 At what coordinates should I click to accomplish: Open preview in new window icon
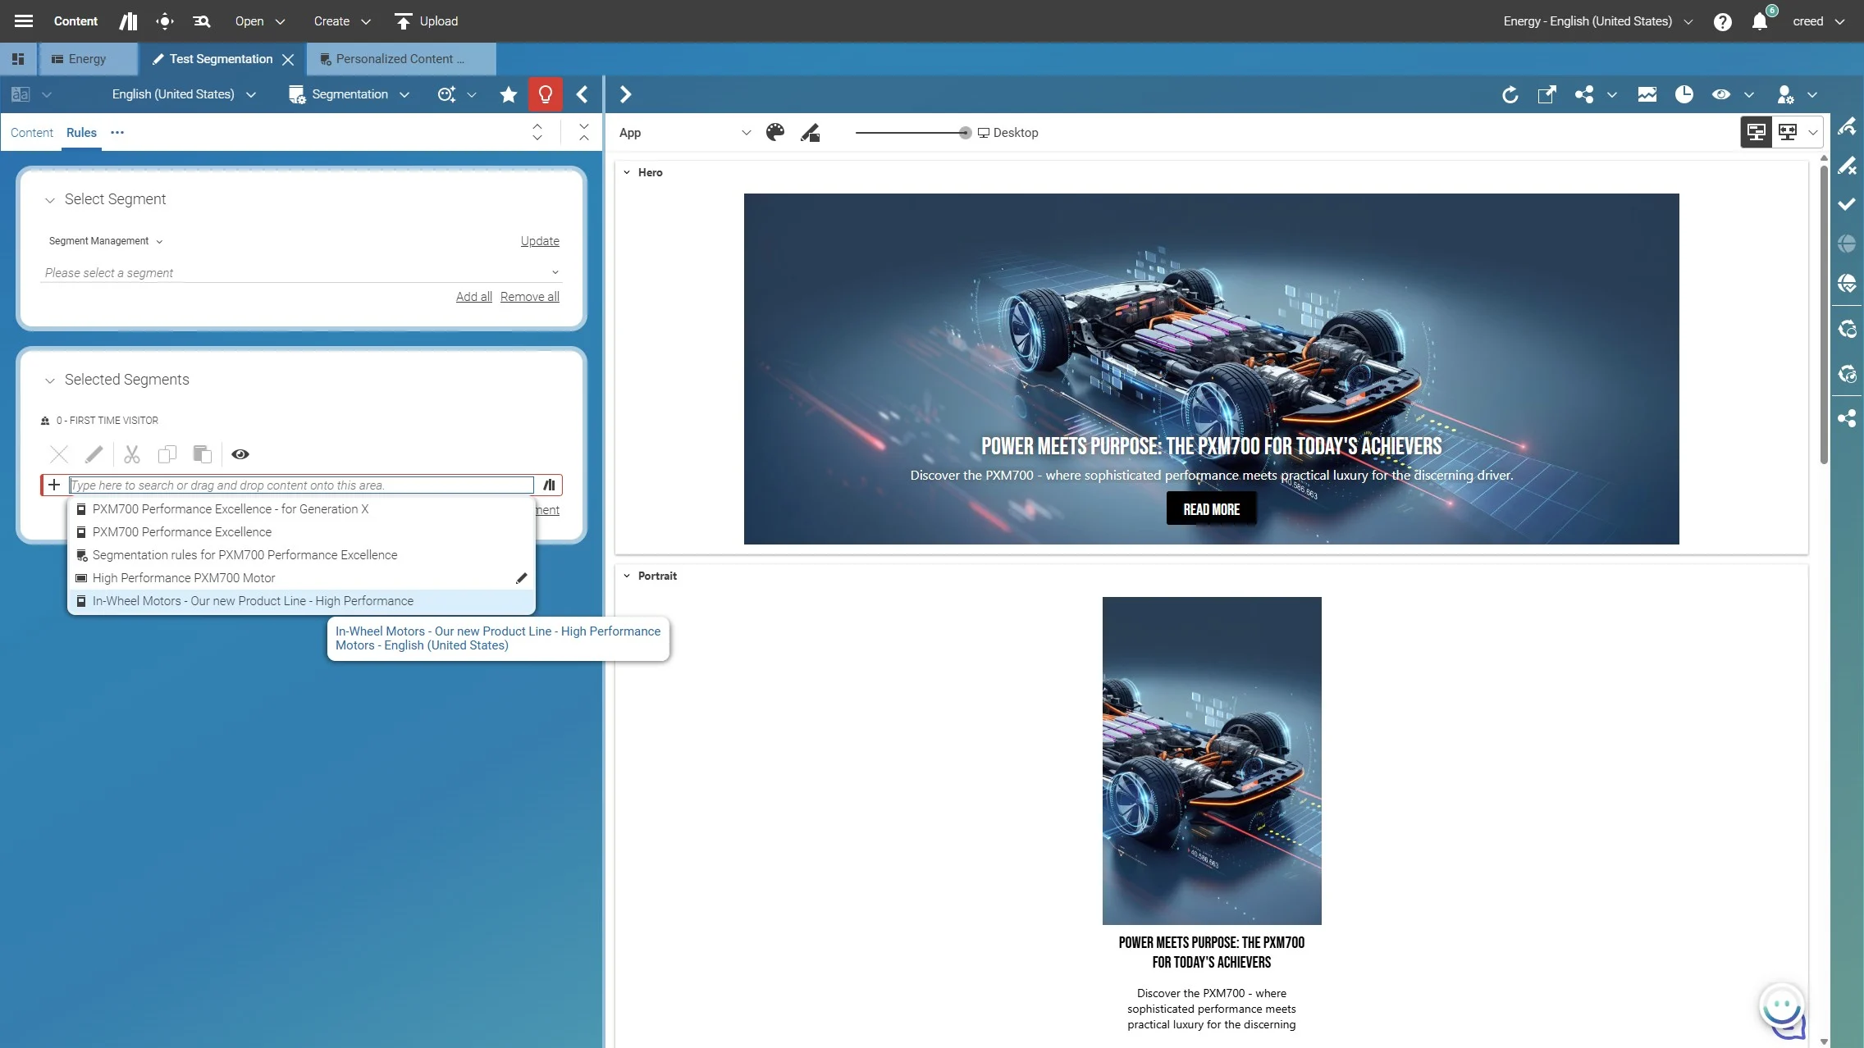(x=1546, y=94)
